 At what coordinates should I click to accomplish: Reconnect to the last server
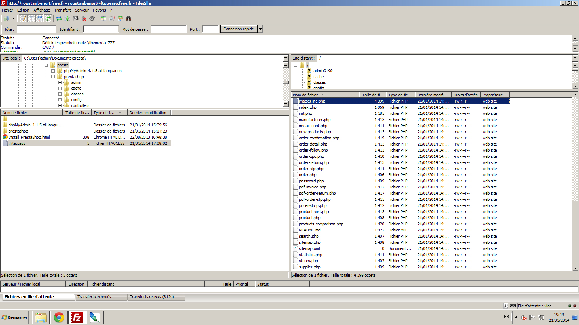[x=92, y=18]
